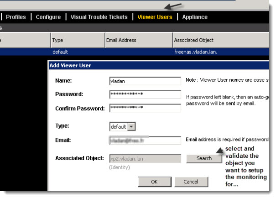This screenshot has width=276, height=198.
Task: Sort by Associated Object column header
Action: 221,40
